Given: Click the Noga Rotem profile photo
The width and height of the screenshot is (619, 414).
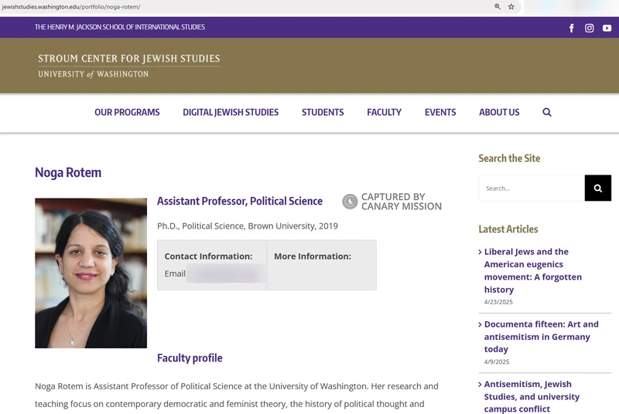Looking at the screenshot, I should tap(91, 273).
